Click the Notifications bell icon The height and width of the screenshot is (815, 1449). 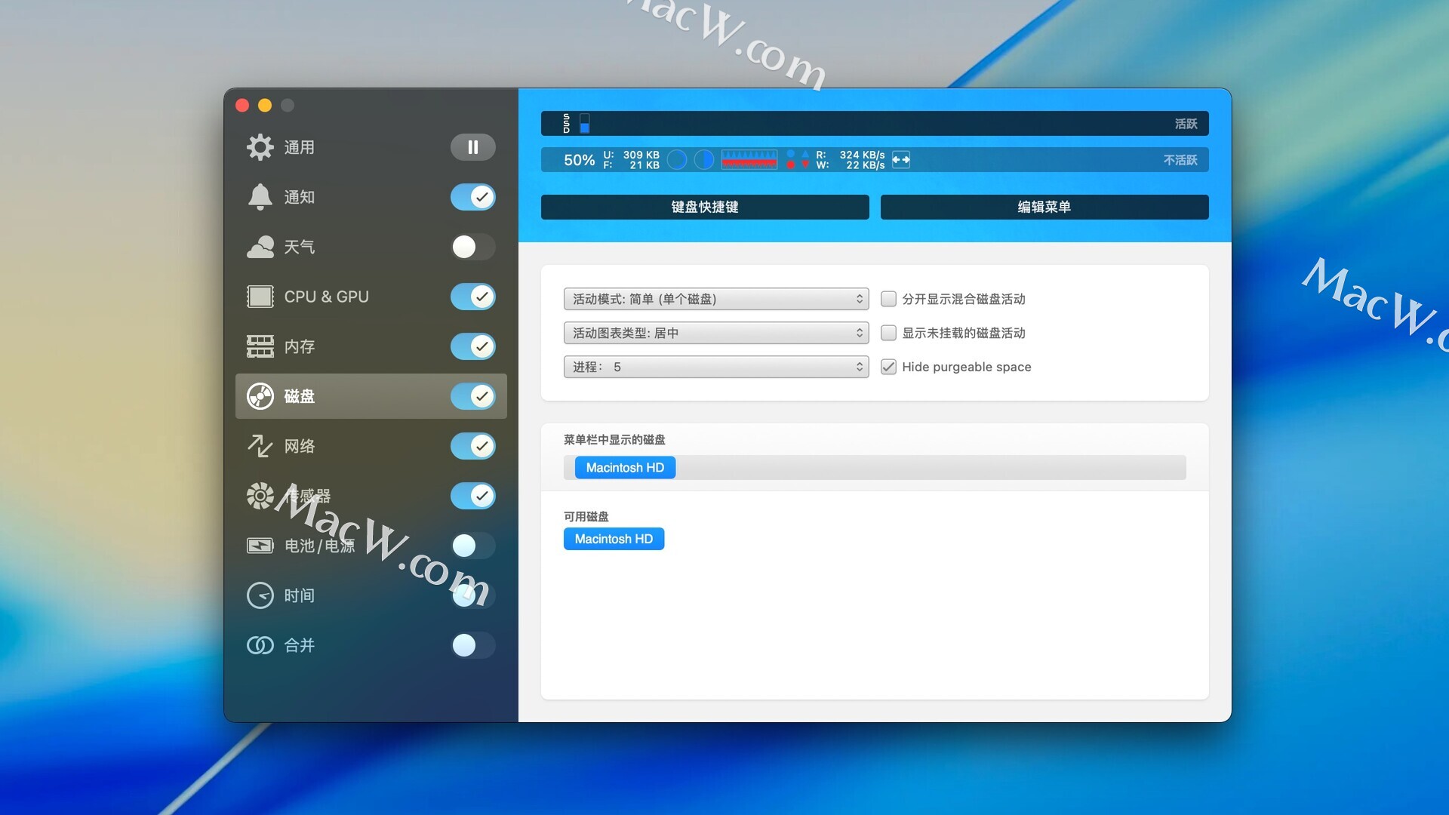260,197
